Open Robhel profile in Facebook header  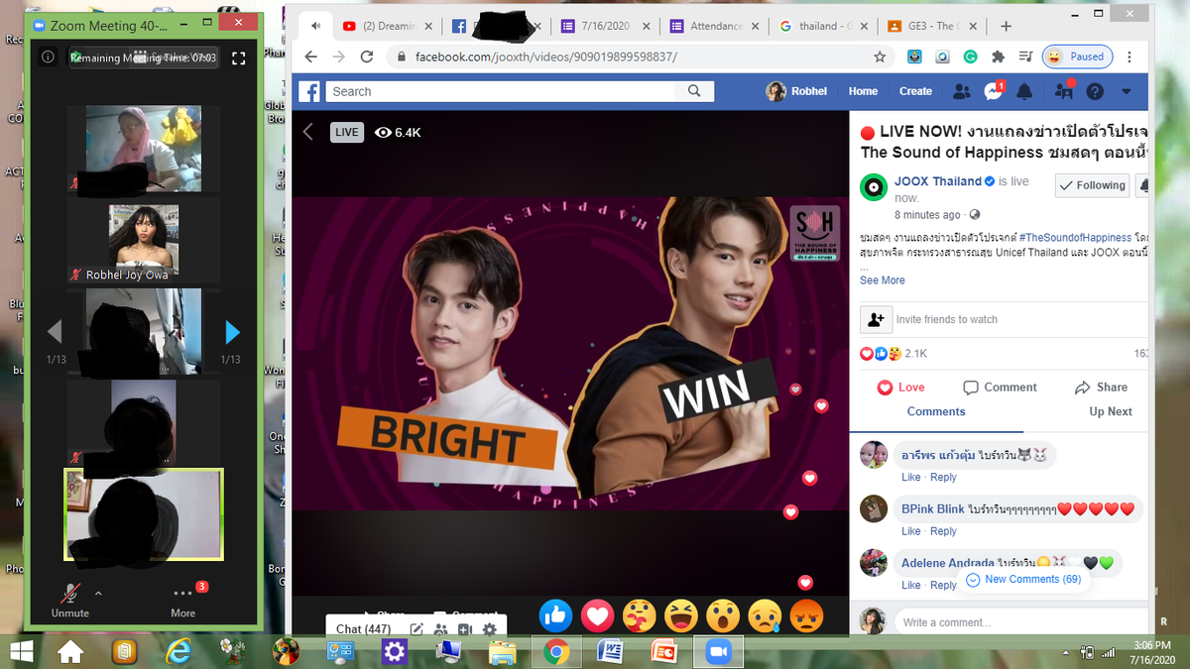(797, 91)
